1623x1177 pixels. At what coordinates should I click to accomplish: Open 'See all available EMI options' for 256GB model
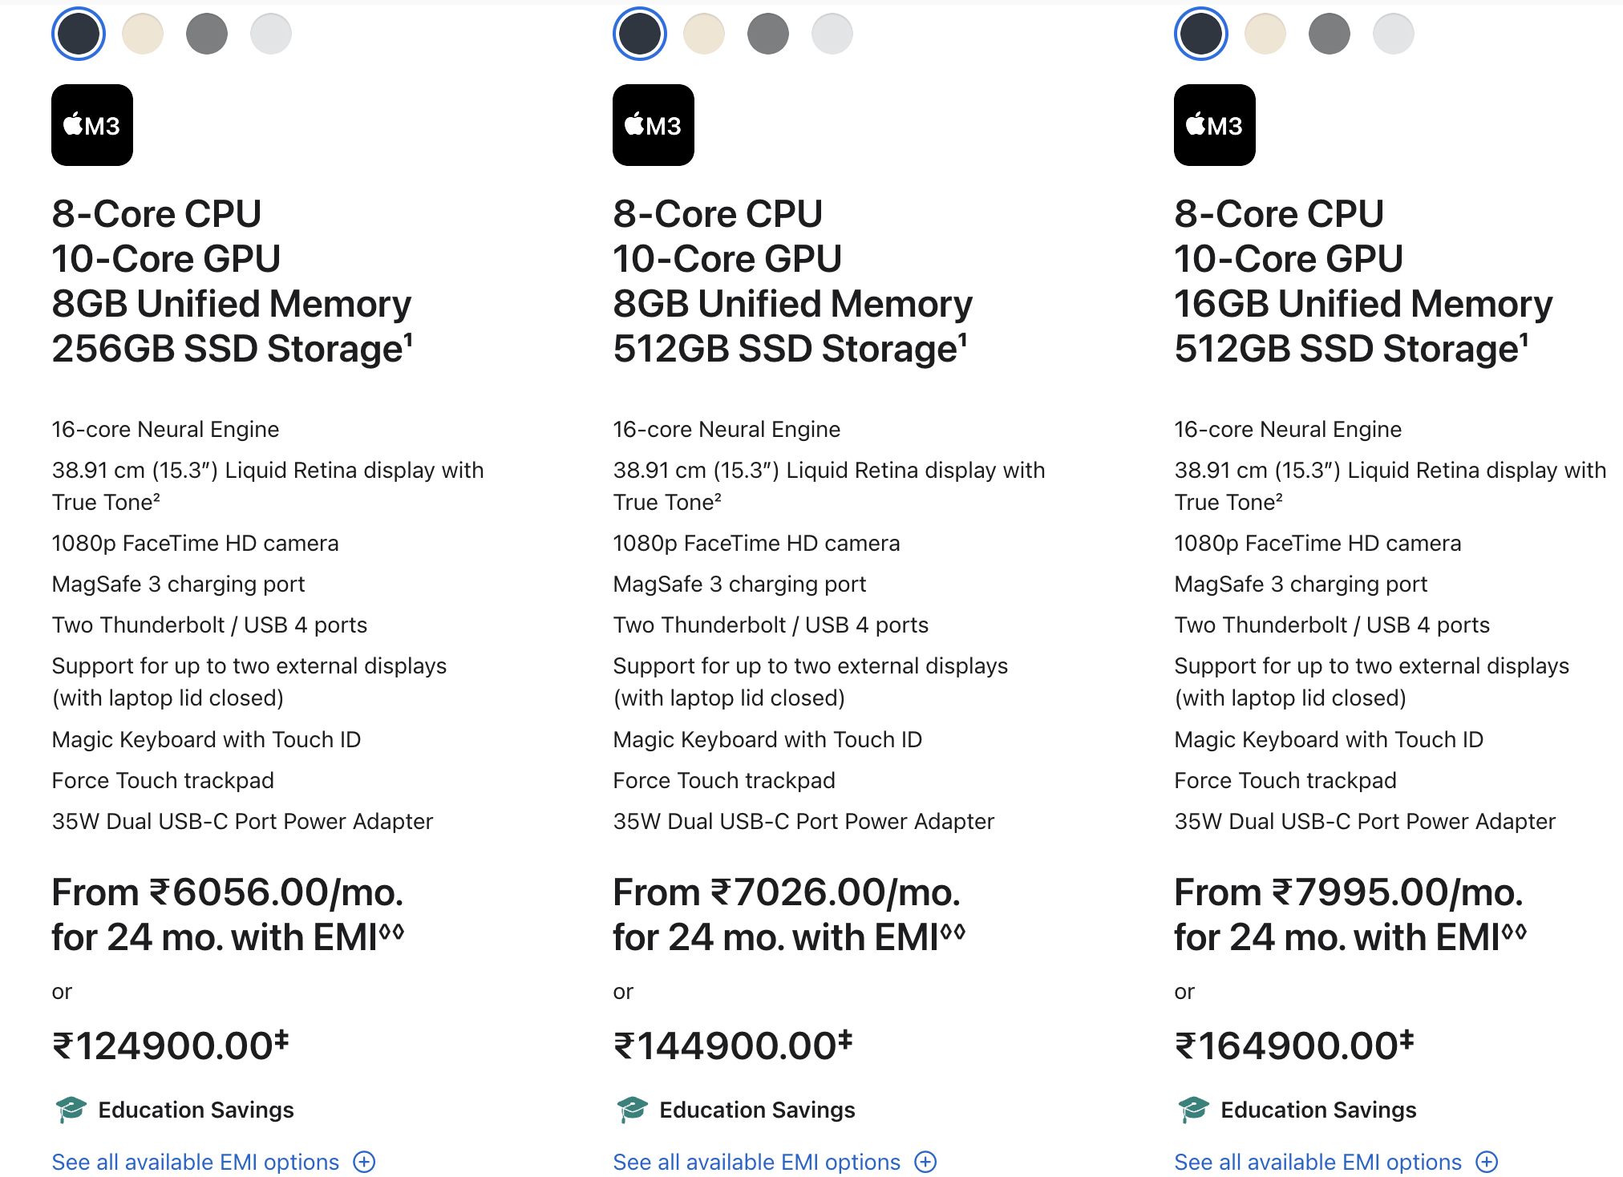pyautogui.click(x=196, y=1162)
